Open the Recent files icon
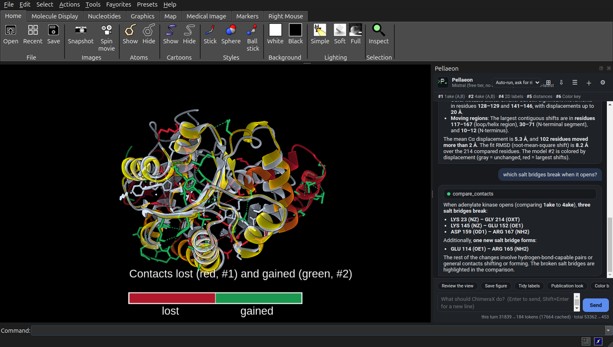Screen dimensions: 613x347 [33, 30]
